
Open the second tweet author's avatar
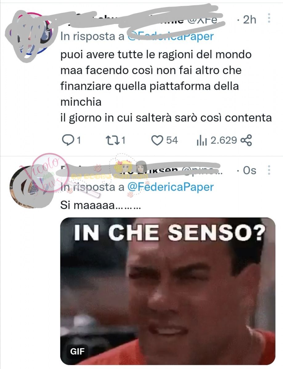[30, 186]
